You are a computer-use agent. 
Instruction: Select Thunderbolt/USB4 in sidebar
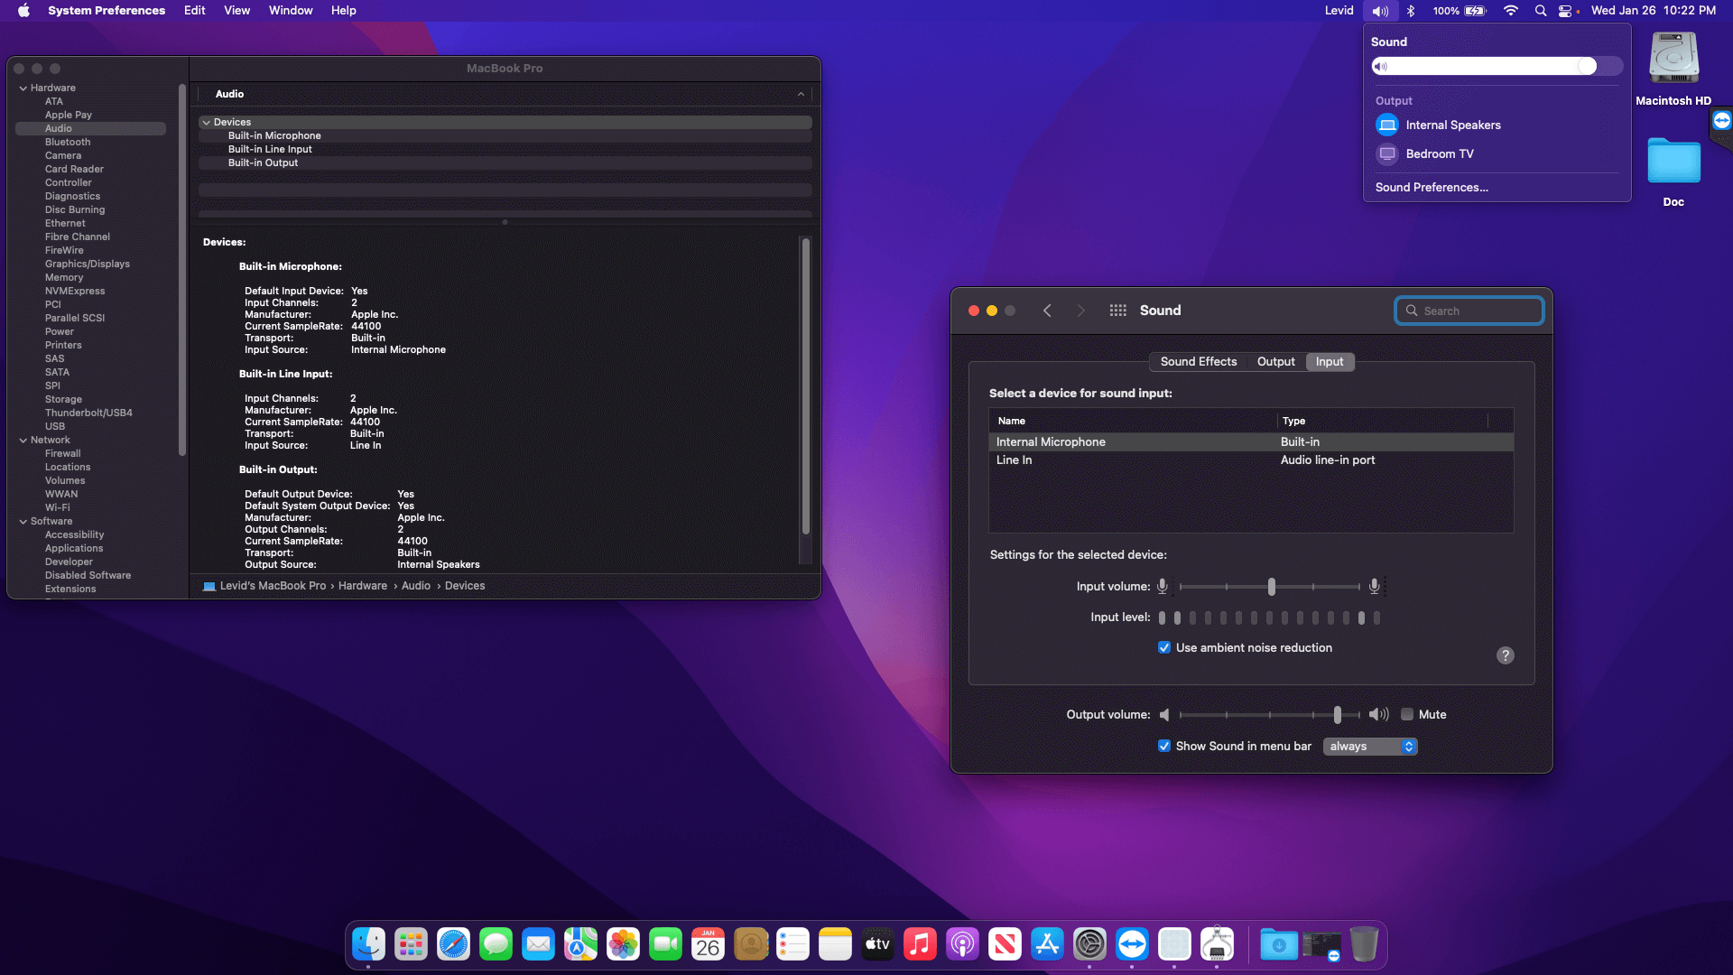tap(88, 413)
